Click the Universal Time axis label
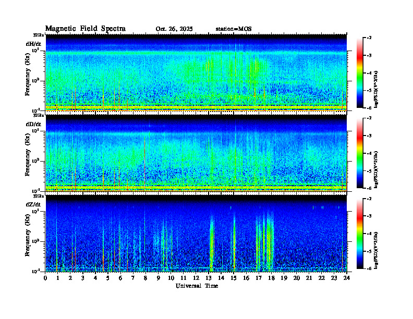The width and height of the screenshot is (413, 319). (197, 286)
